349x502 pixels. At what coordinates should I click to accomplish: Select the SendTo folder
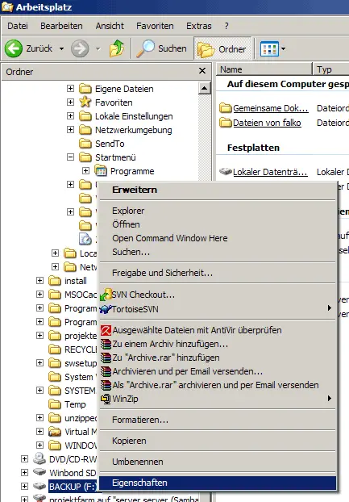click(102, 144)
